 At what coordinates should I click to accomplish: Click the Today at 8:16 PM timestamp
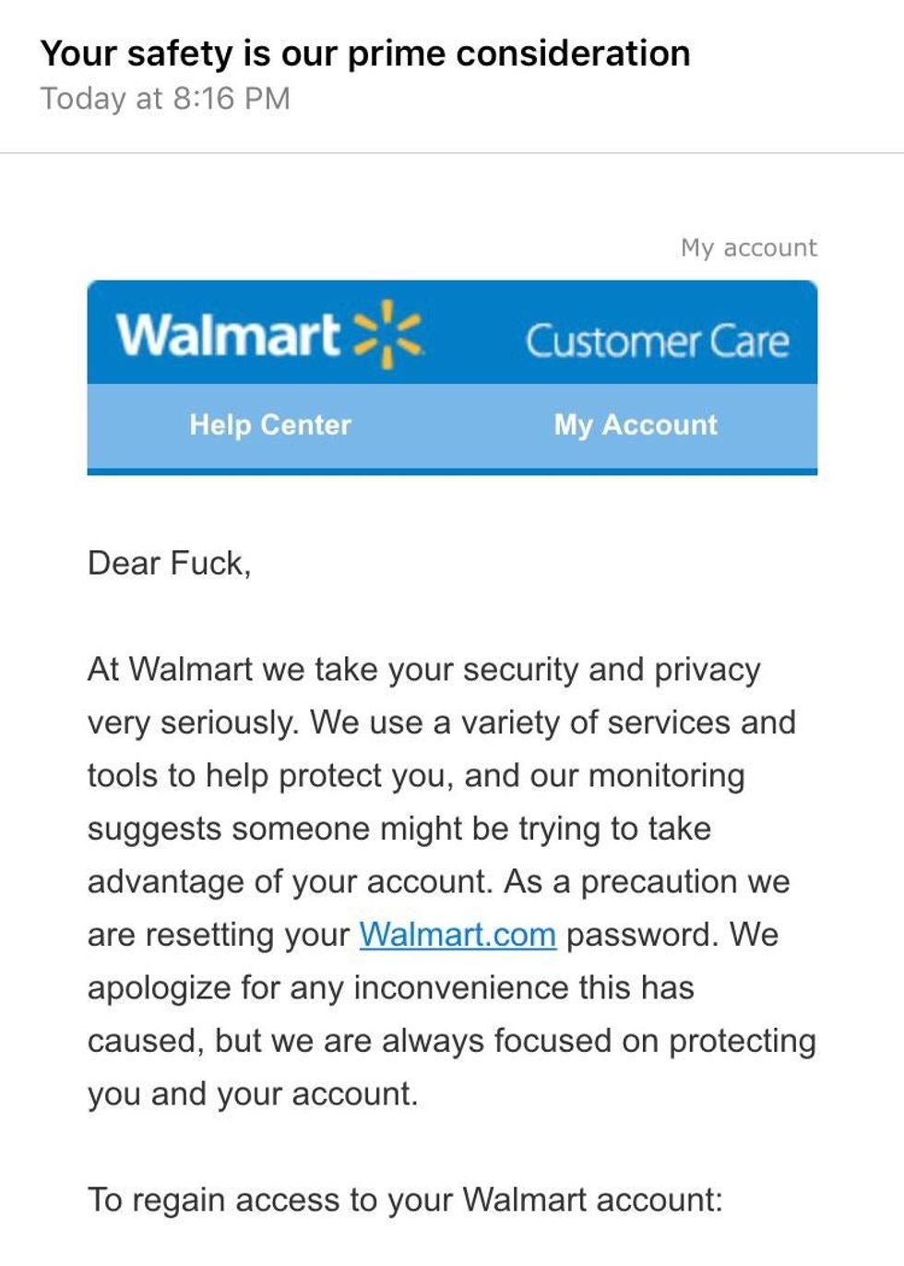[x=165, y=99]
